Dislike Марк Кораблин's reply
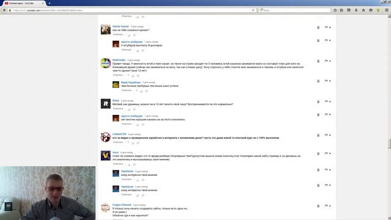Screen dimensions: 391x220 pyautogui.click(x=147, y=91)
